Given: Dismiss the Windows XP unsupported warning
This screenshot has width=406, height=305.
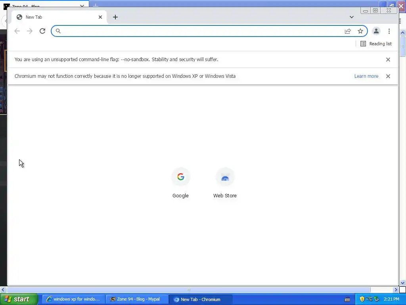Looking at the screenshot, I should tap(388, 76).
